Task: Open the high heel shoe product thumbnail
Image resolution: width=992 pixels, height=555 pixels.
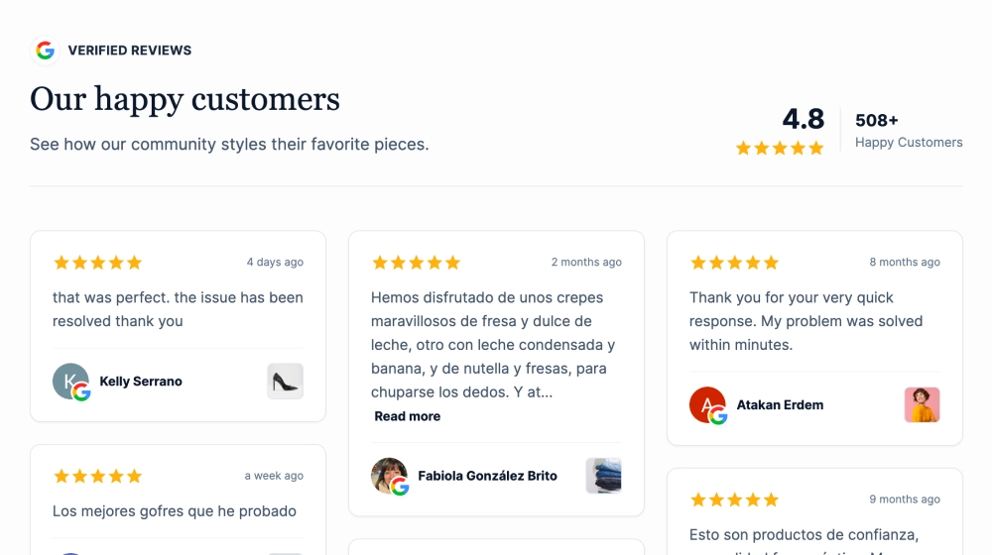Action: (x=285, y=382)
